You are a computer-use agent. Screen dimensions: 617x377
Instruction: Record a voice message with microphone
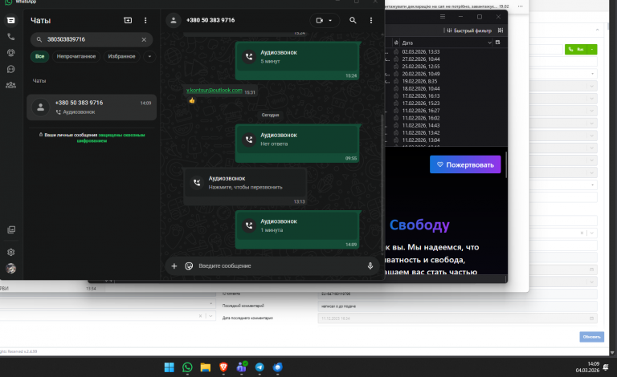pyautogui.click(x=370, y=266)
